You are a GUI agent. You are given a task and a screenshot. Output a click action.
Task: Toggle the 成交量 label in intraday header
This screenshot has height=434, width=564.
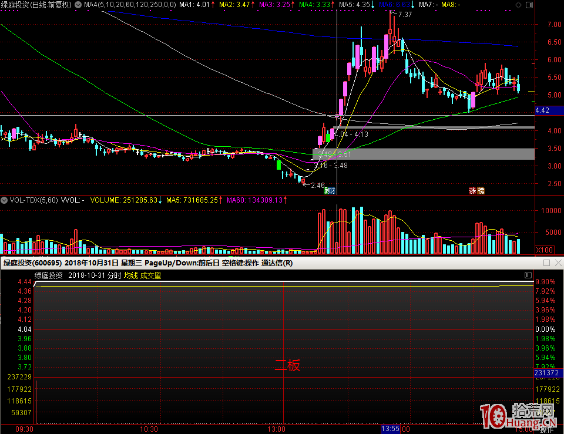(x=150, y=275)
